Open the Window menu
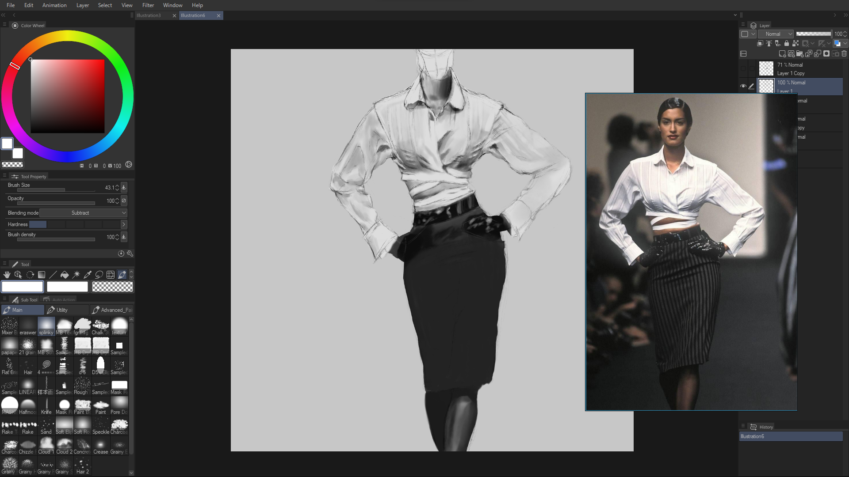849x477 pixels. [x=172, y=5]
